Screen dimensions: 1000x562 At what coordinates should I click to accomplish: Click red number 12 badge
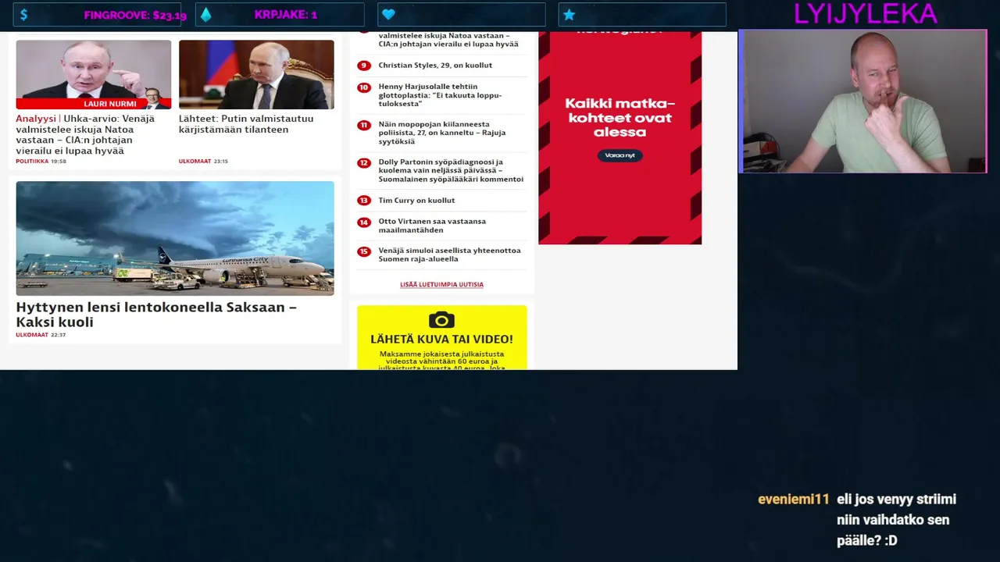363,163
